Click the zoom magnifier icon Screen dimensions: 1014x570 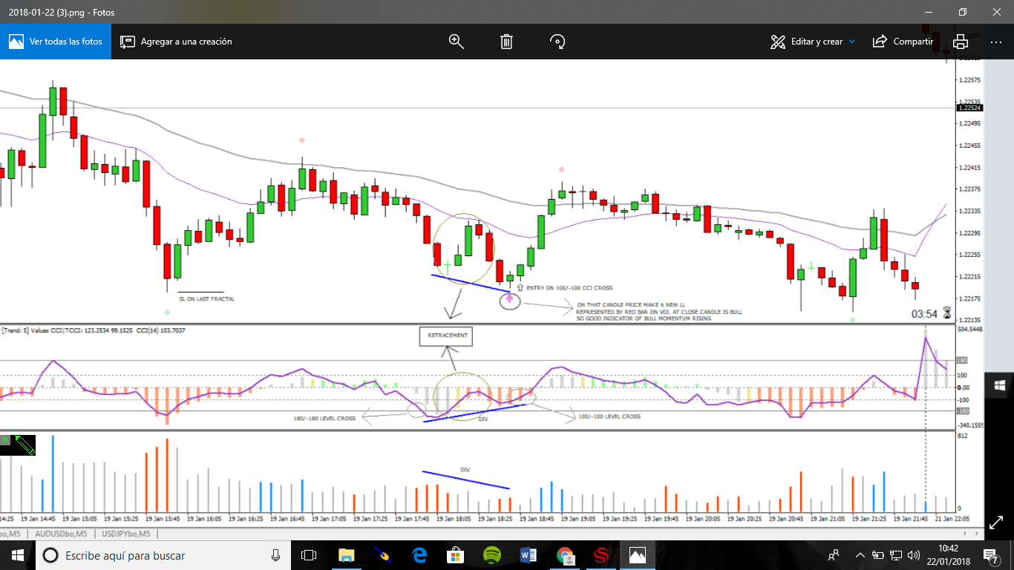[x=456, y=42]
